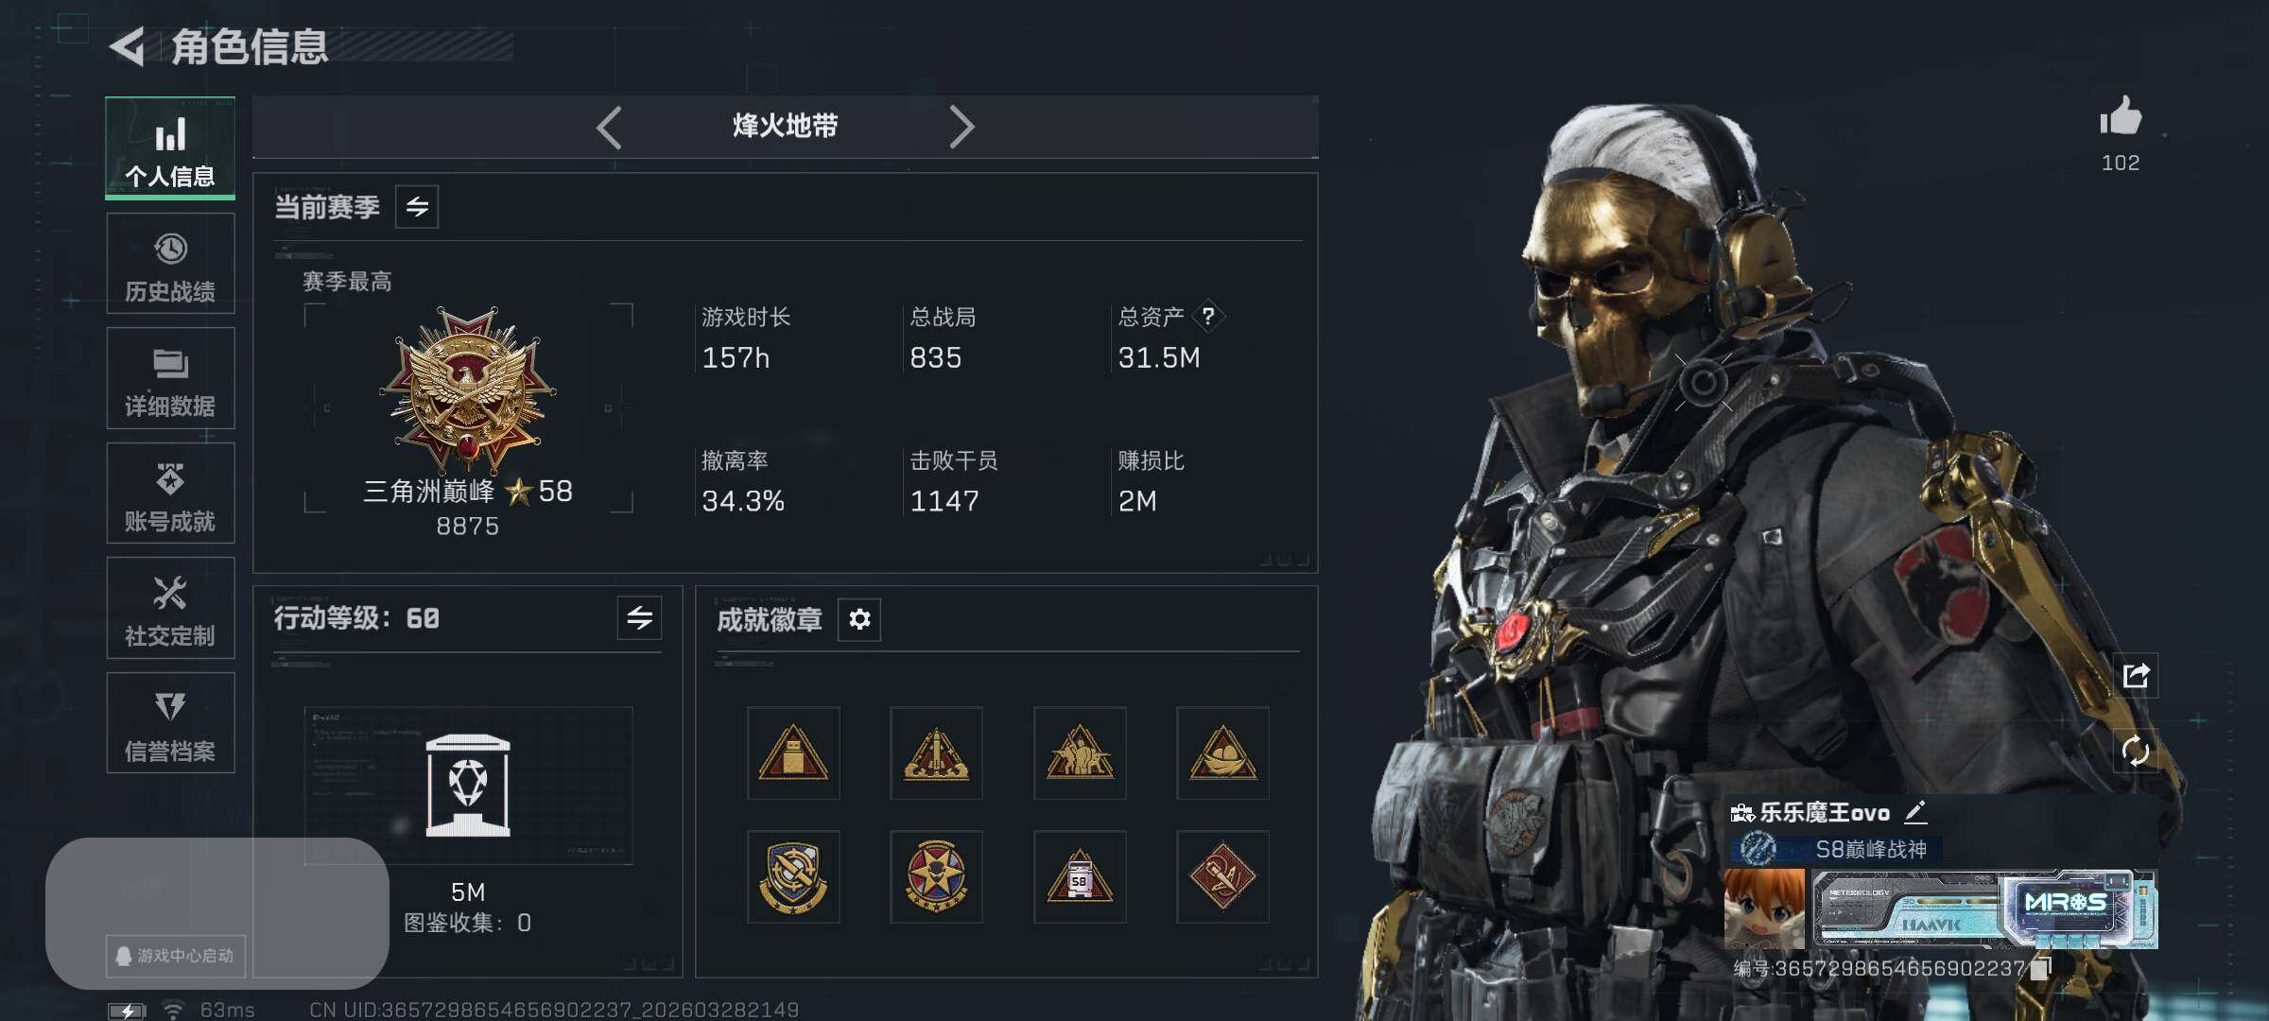Give a thumbs-up like to this profile

pyautogui.click(x=2121, y=117)
